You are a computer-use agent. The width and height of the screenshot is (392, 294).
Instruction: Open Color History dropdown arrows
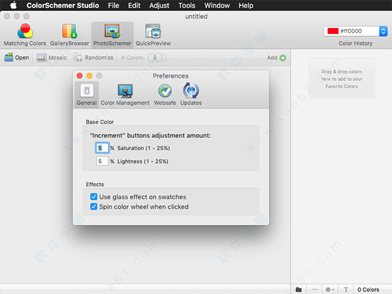point(384,31)
